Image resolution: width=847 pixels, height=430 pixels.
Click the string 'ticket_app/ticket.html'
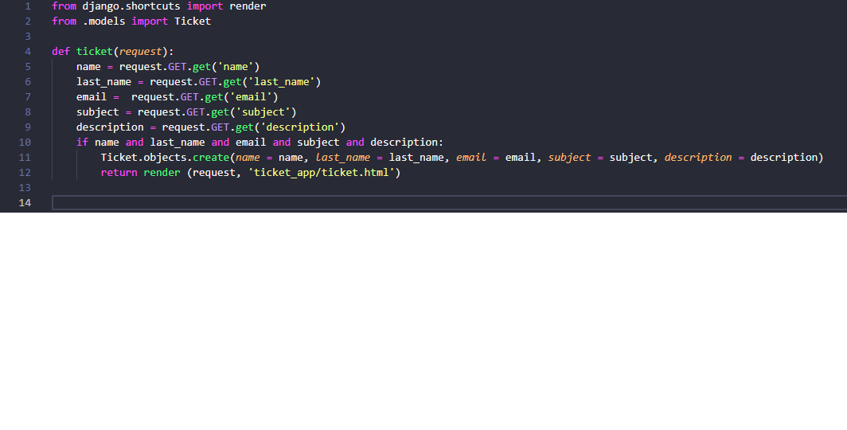[x=322, y=173]
